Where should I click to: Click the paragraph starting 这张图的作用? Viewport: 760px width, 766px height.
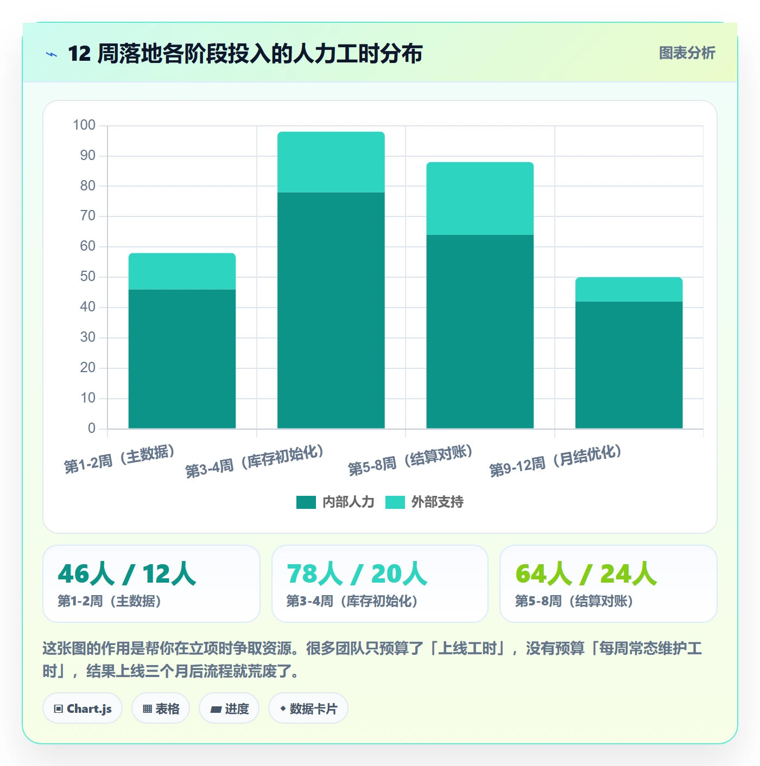[x=372, y=660]
